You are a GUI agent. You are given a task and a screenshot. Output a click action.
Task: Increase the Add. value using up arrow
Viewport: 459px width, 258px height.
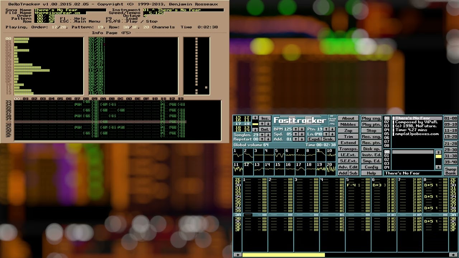(x=296, y=139)
